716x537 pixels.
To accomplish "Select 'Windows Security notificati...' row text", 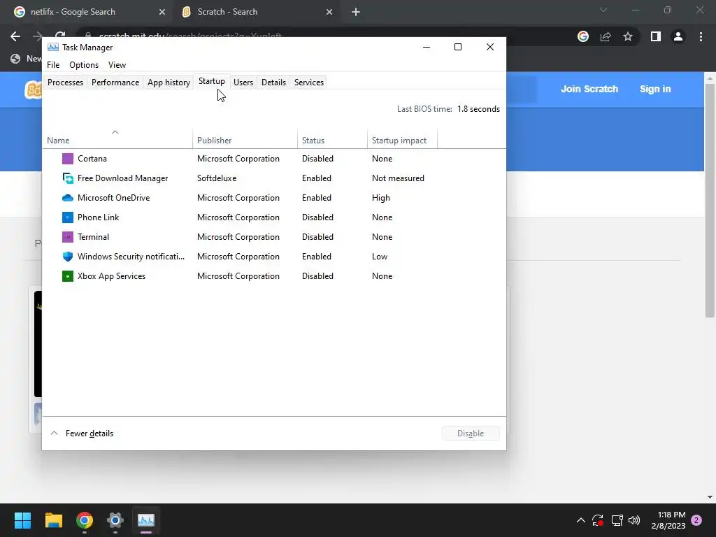I will (131, 257).
